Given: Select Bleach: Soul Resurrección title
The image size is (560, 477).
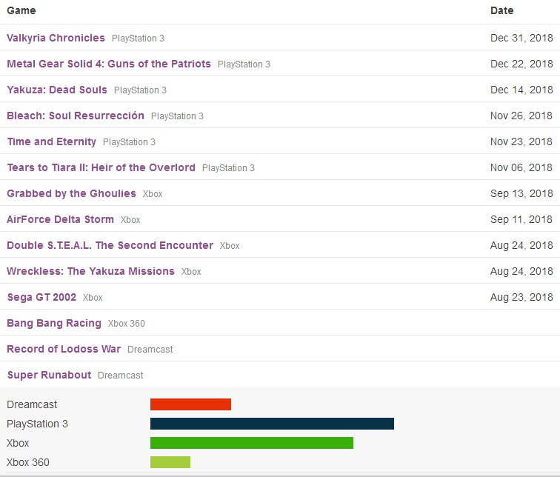Looking at the screenshot, I should [x=76, y=116].
